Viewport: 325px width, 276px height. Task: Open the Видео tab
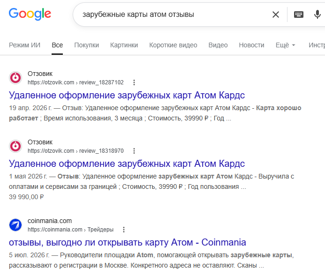218,45
